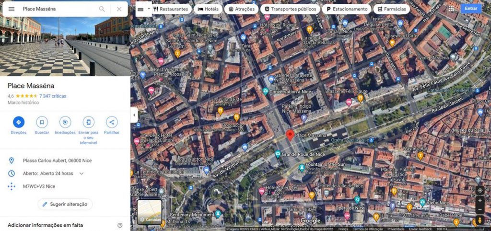Select La Villa d'Este restaurant marker

coord(221,111)
